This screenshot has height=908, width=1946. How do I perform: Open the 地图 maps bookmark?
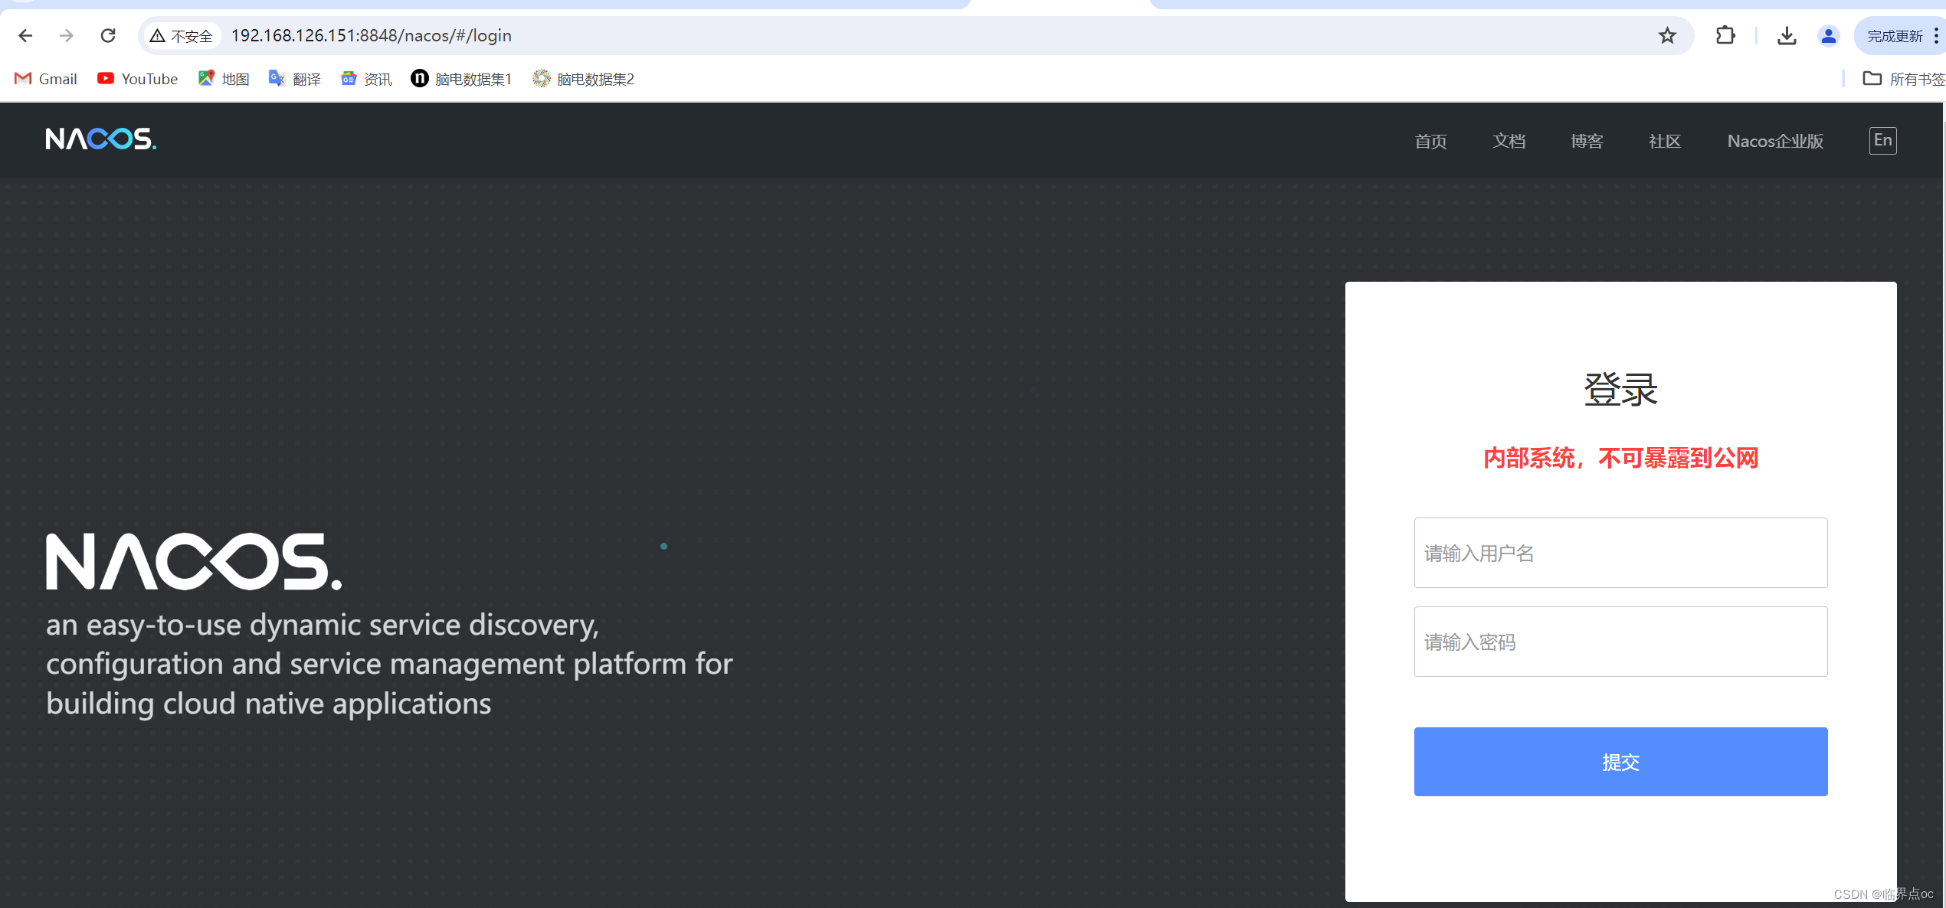(224, 79)
